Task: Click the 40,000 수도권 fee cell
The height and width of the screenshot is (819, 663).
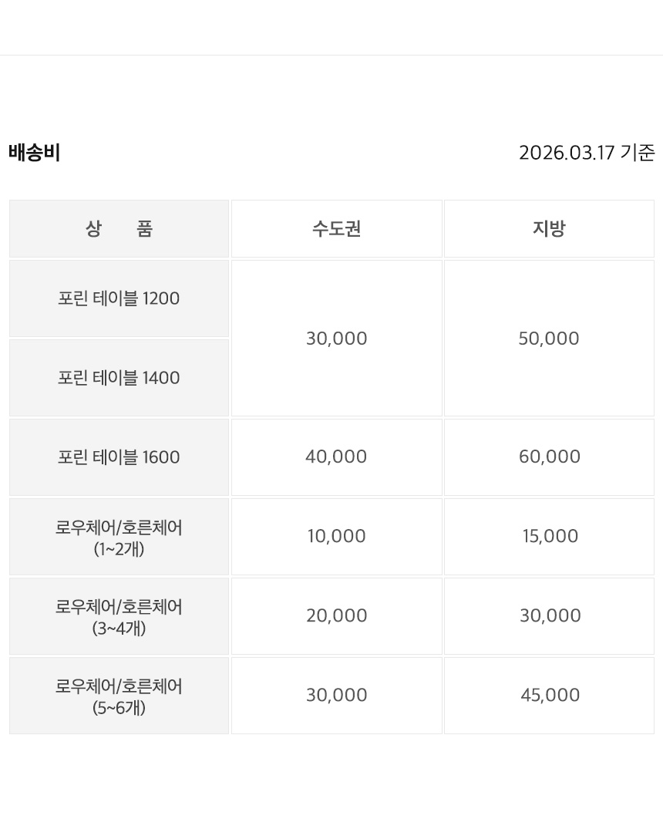Action: (337, 457)
